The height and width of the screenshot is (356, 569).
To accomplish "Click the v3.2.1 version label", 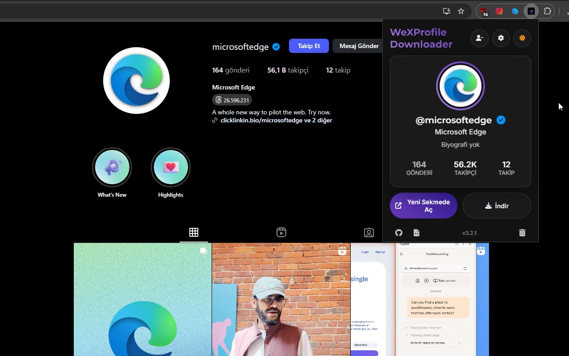I will tap(469, 233).
